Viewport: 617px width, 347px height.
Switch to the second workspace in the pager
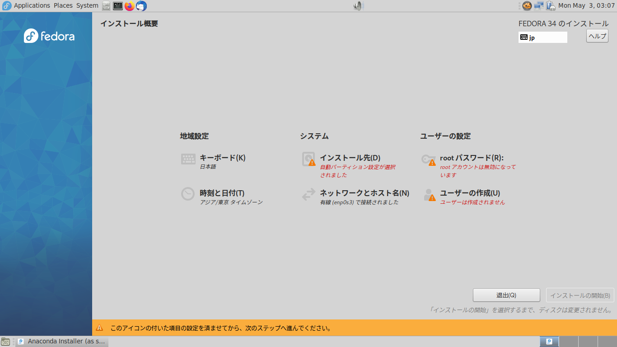[x=569, y=342]
